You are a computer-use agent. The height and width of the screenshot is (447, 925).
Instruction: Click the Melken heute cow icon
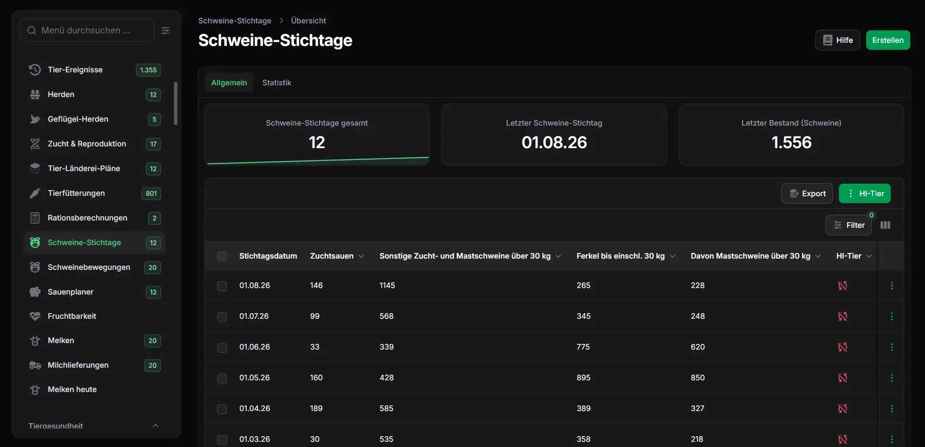tap(35, 389)
